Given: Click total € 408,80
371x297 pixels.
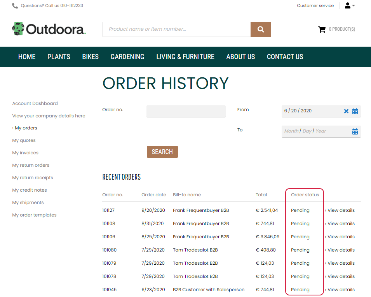Looking at the screenshot, I should coord(266,250).
